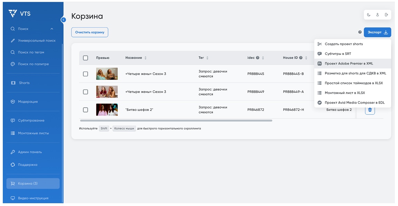Select Субтитры в SRT export option
Image resolution: width=398 pixels, height=206 pixels.
click(339, 54)
